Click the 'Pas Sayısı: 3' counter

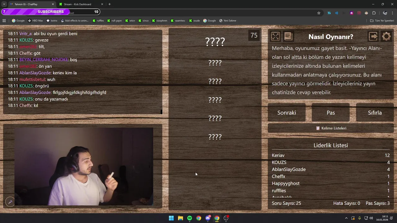click(x=378, y=203)
